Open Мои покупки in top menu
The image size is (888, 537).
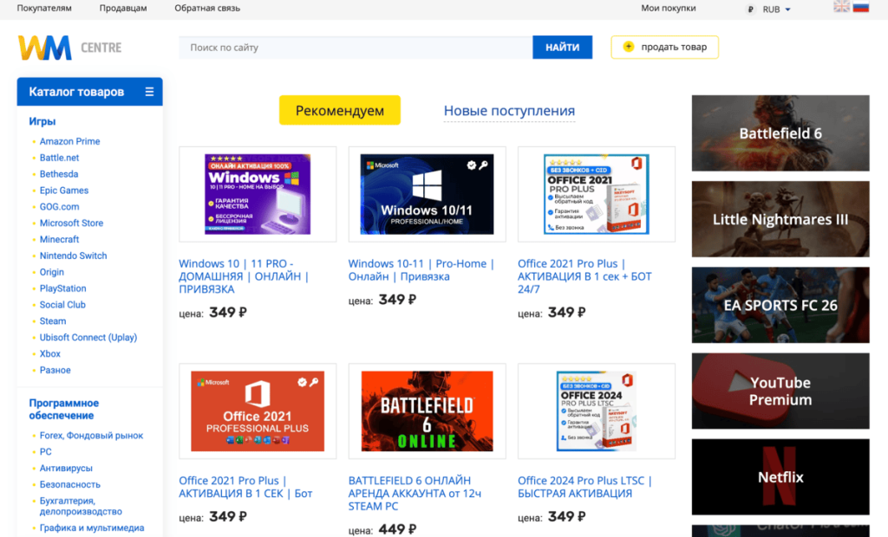[668, 9]
